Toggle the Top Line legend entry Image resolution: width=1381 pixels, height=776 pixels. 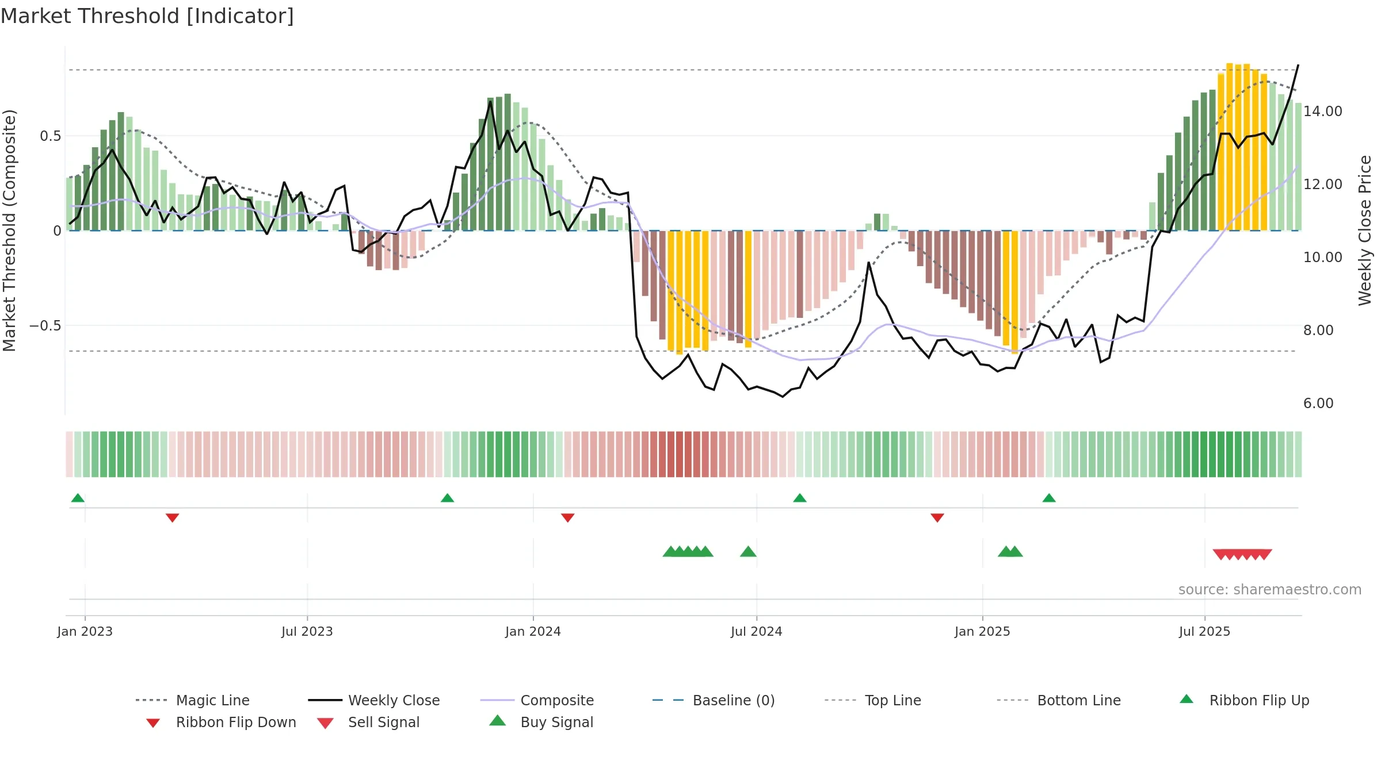click(872, 700)
